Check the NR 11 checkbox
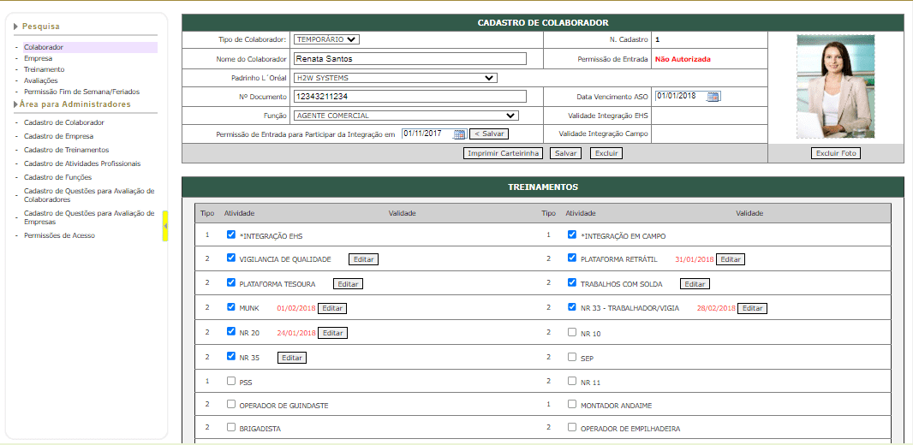 tap(572, 381)
